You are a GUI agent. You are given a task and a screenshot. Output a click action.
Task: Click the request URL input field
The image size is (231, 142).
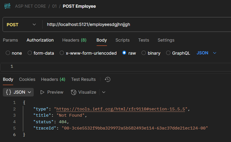click(x=137, y=25)
